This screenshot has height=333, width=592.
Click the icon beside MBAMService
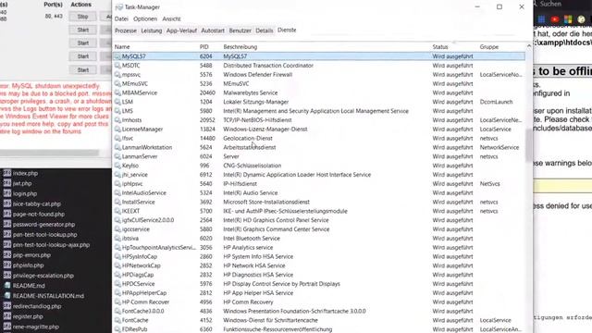click(x=117, y=92)
